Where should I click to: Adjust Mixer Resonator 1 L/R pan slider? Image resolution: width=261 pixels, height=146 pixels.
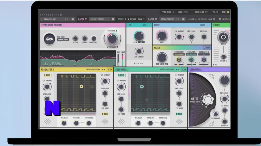pos(179,65)
